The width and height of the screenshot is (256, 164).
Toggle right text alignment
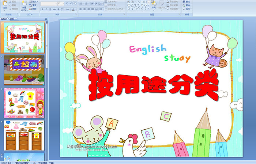[89, 9]
